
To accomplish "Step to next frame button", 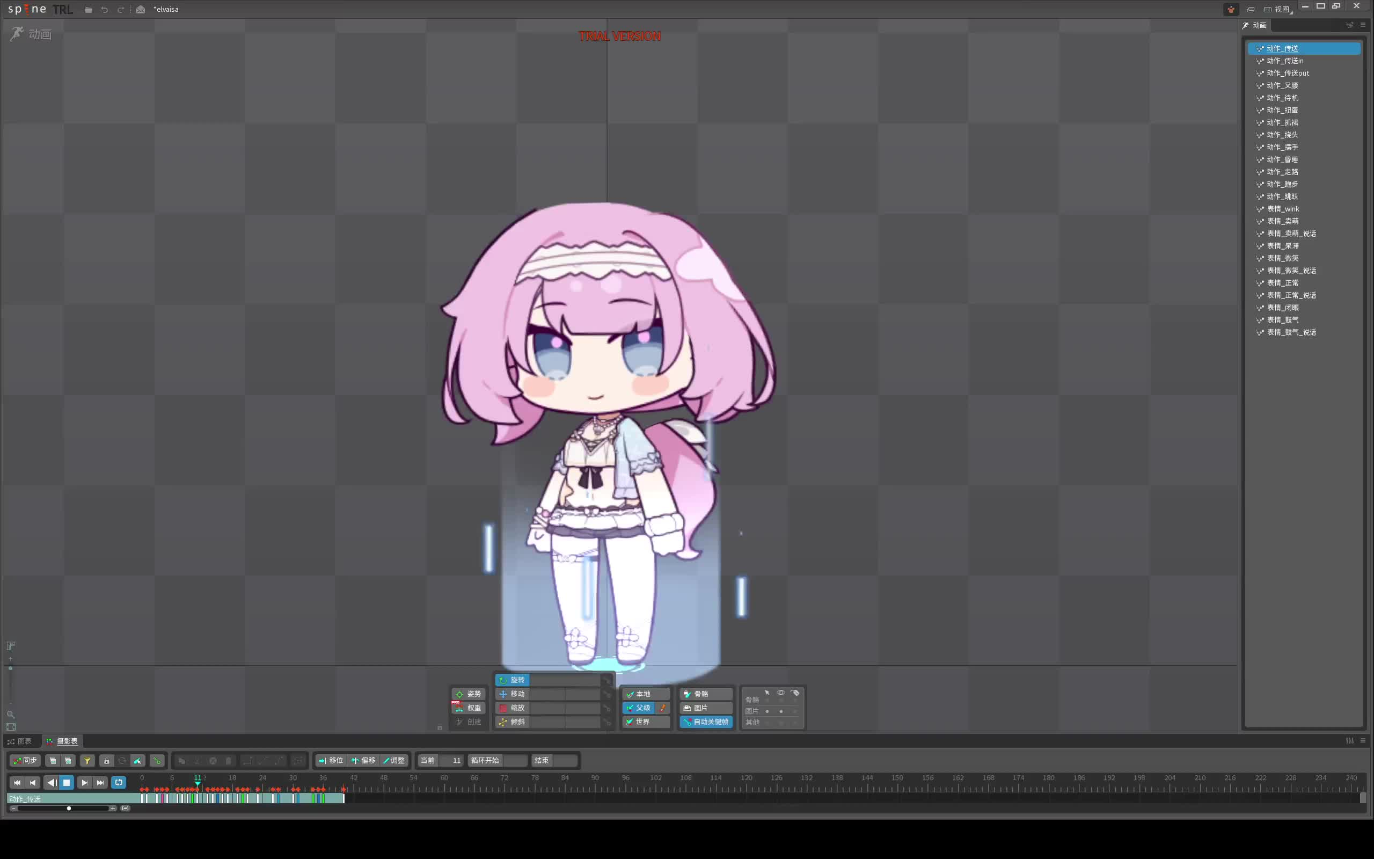I will (84, 783).
